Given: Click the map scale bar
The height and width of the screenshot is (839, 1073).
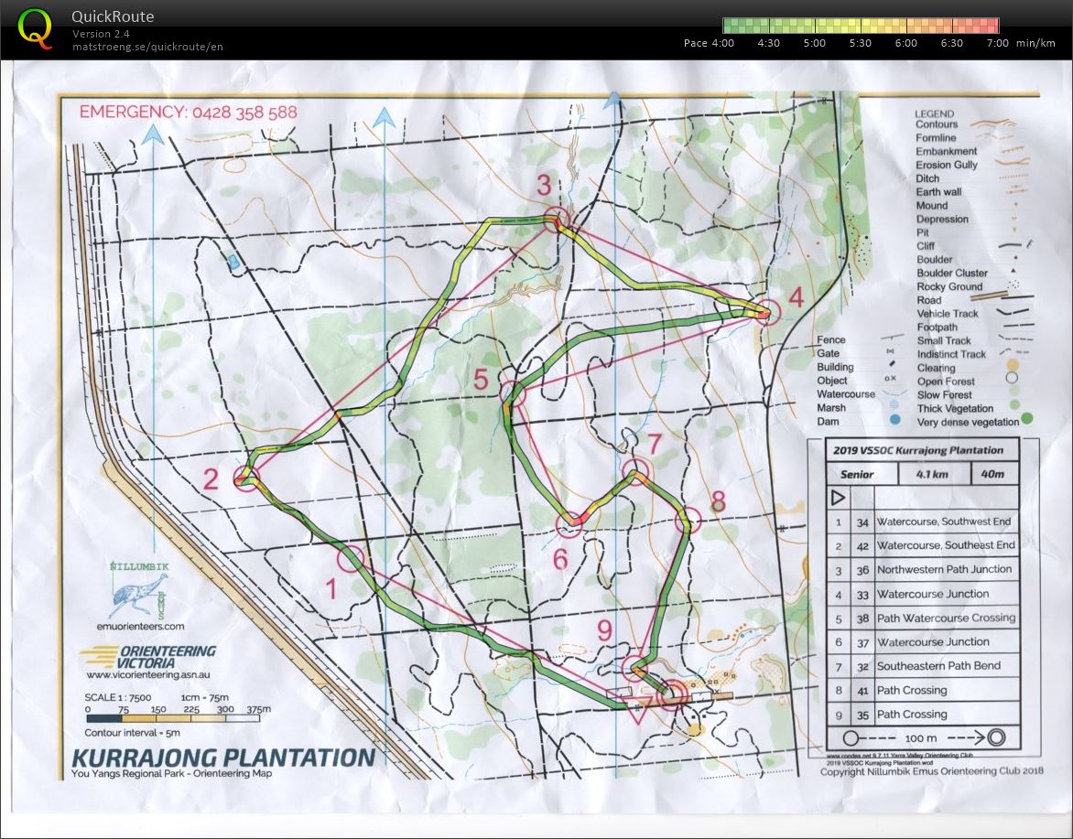Looking at the screenshot, I should coord(173,719).
